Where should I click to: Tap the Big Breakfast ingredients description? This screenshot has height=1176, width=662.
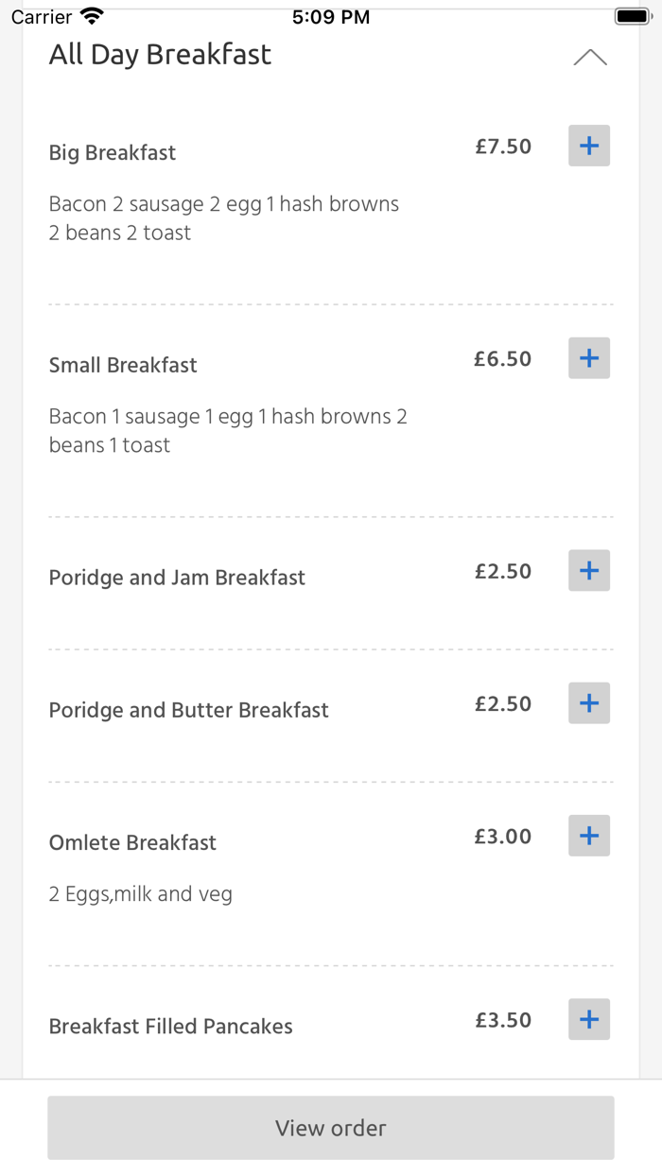pos(224,218)
